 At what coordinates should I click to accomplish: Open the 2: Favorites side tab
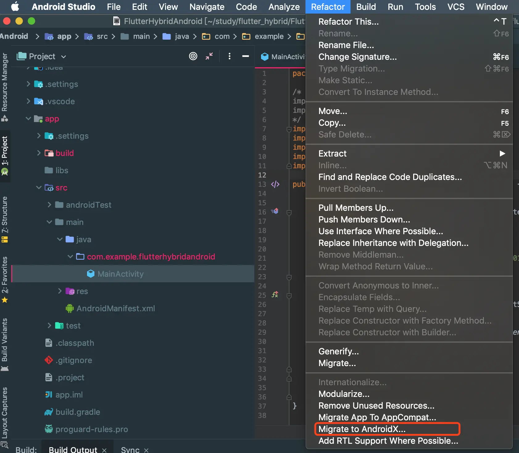click(5, 279)
